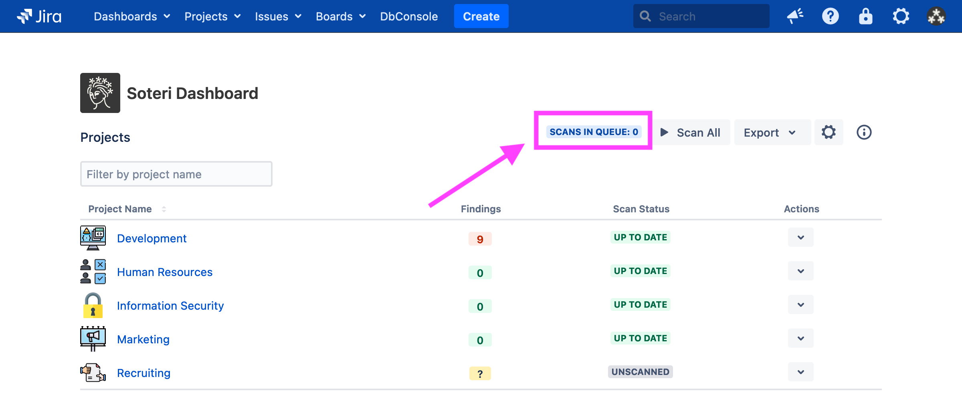Open the Dashboards menu

point(132,16)
